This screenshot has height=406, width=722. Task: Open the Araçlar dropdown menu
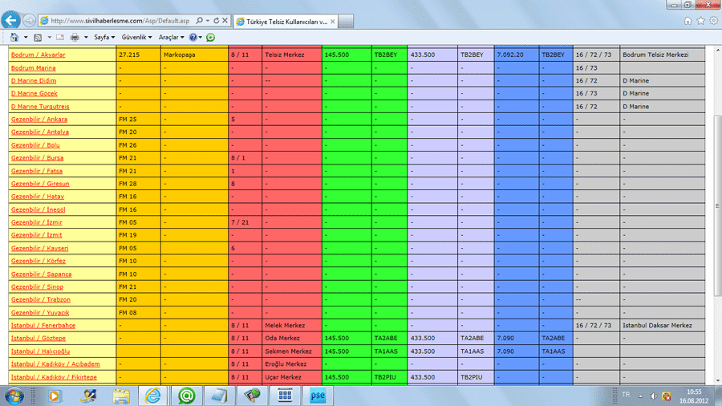click(x=171, y=38)
